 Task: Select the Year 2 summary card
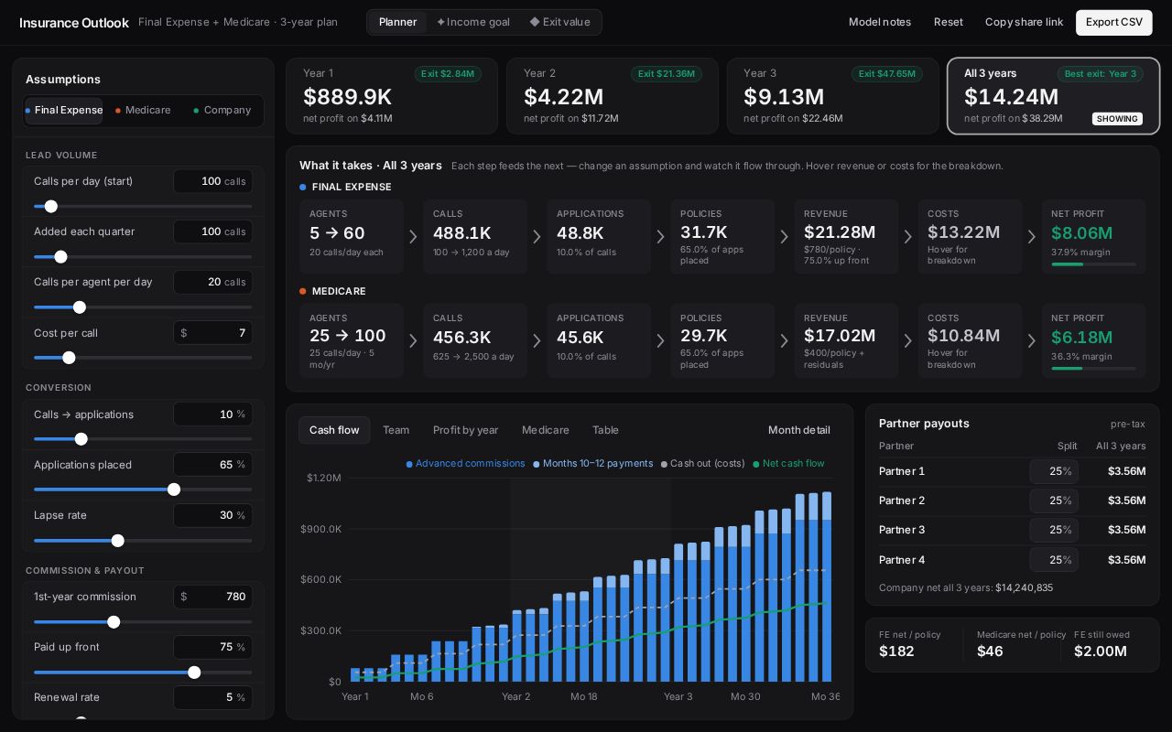[613, 96]
